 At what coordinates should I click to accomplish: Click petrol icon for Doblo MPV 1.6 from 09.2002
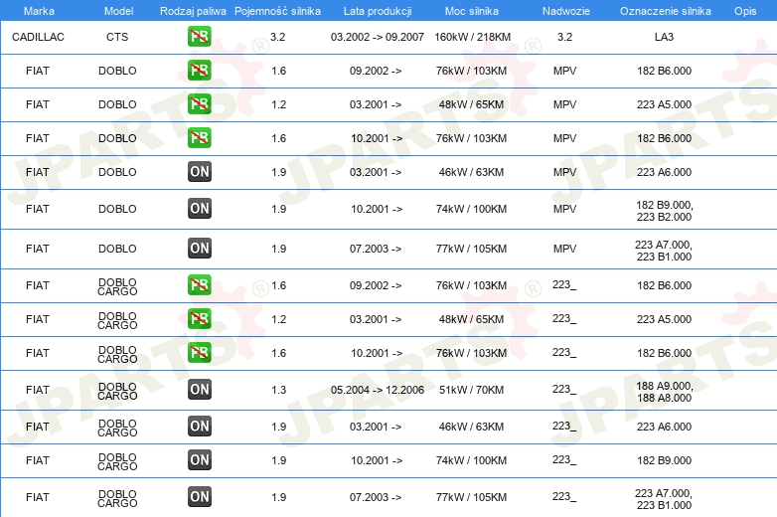[199, 71]
